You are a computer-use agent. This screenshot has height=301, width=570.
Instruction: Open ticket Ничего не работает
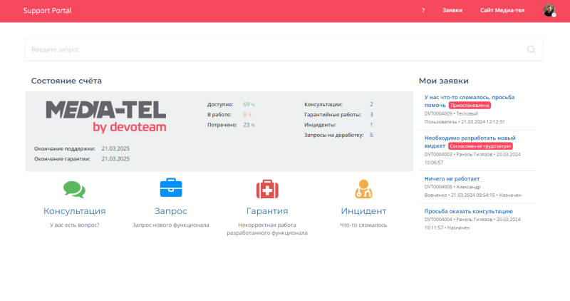pos(452,179)
